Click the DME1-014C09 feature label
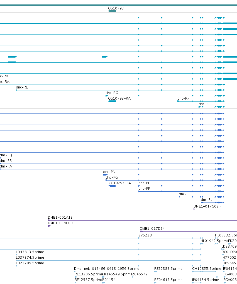237x284 pixels. point(60,223)
